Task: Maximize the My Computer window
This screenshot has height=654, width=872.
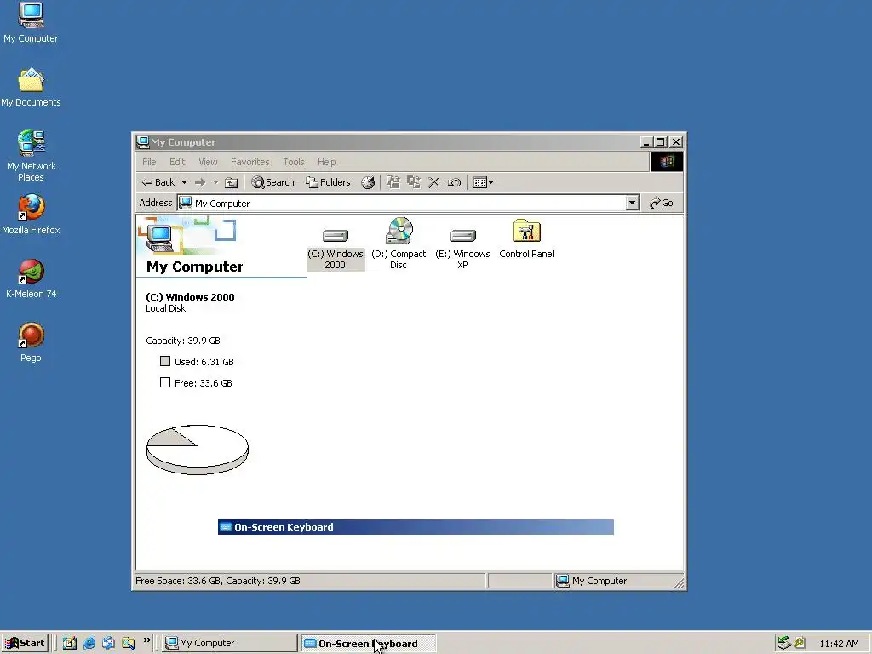Action: (x=660, y=142)
